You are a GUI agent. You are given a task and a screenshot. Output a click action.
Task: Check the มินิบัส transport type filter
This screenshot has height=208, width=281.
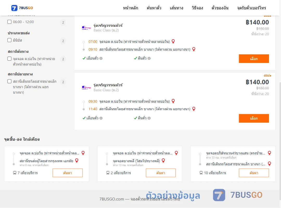[x=10, y=40]
